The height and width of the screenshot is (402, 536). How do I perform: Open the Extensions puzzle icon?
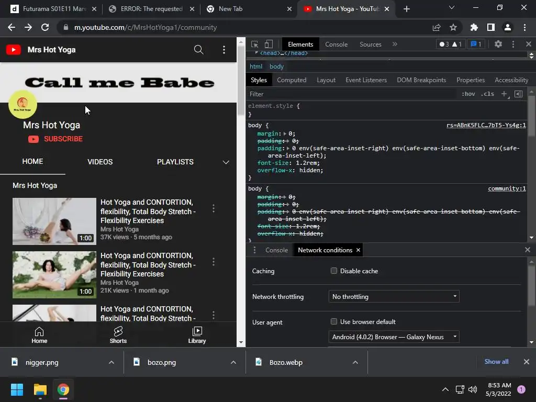click(474, 27)
